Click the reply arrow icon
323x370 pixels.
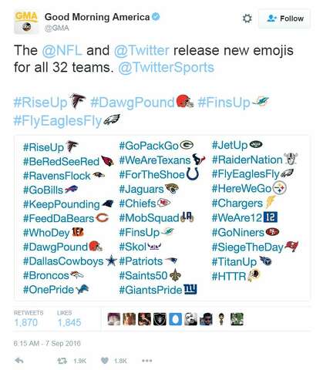tap(19, 361)
